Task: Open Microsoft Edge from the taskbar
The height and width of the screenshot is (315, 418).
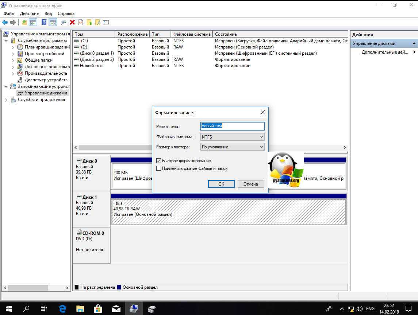Action: pyautogui.click(x=62, y=308)
